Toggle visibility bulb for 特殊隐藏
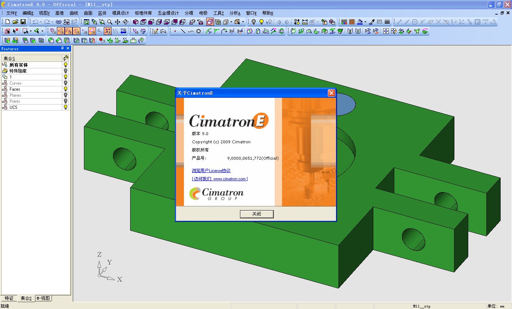Viewport: 512px width, 309px height. coord(65,71)
